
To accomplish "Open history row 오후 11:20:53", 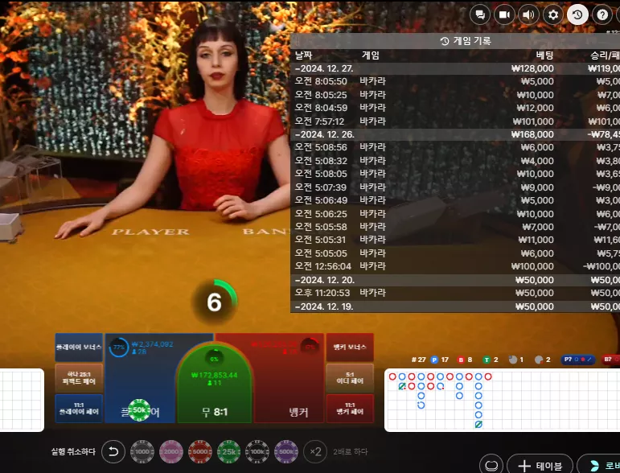I will click(455, 293).
